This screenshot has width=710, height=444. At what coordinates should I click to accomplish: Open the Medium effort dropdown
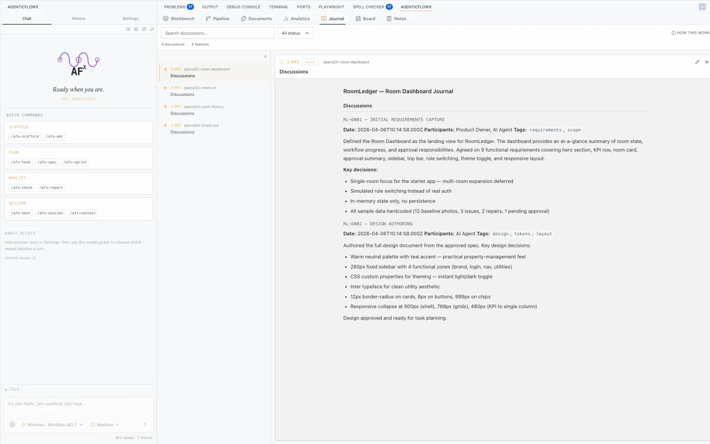point(105,424)
